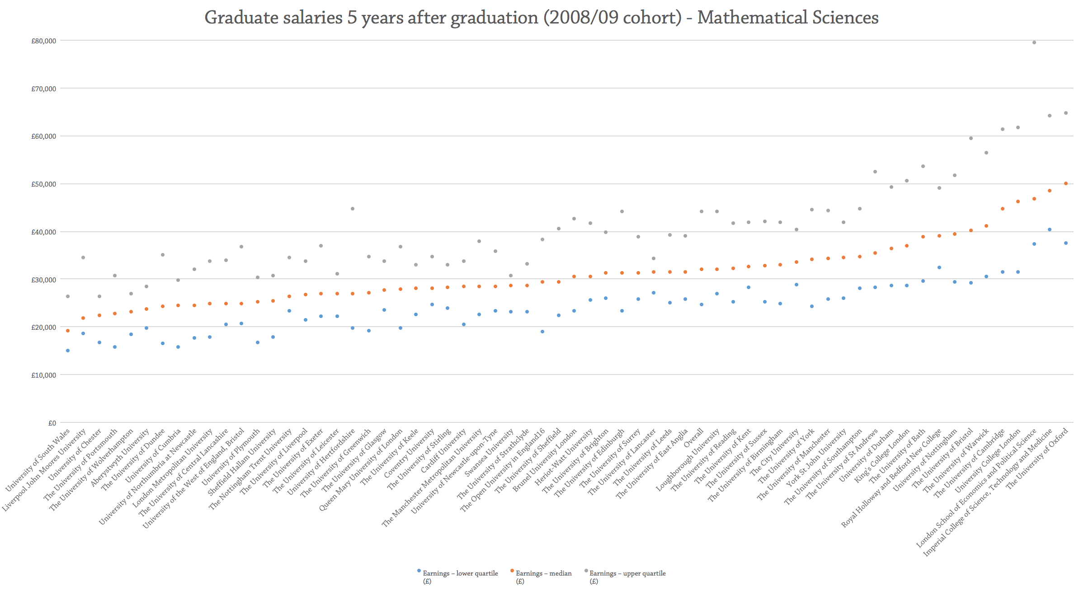Click the chart title about graduate salaries

pos(542,18)
